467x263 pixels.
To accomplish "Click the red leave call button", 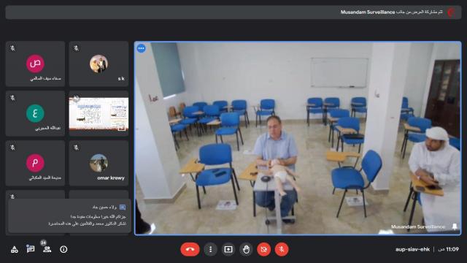I will (190, 249).
